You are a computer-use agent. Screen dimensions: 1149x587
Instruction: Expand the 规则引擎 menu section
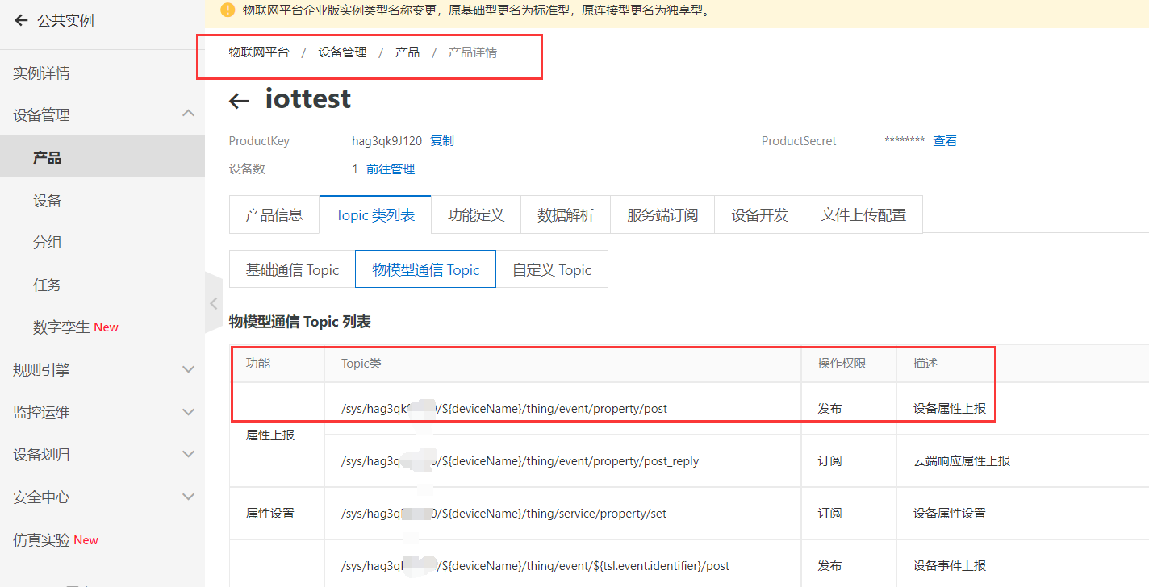click(188, 369)
